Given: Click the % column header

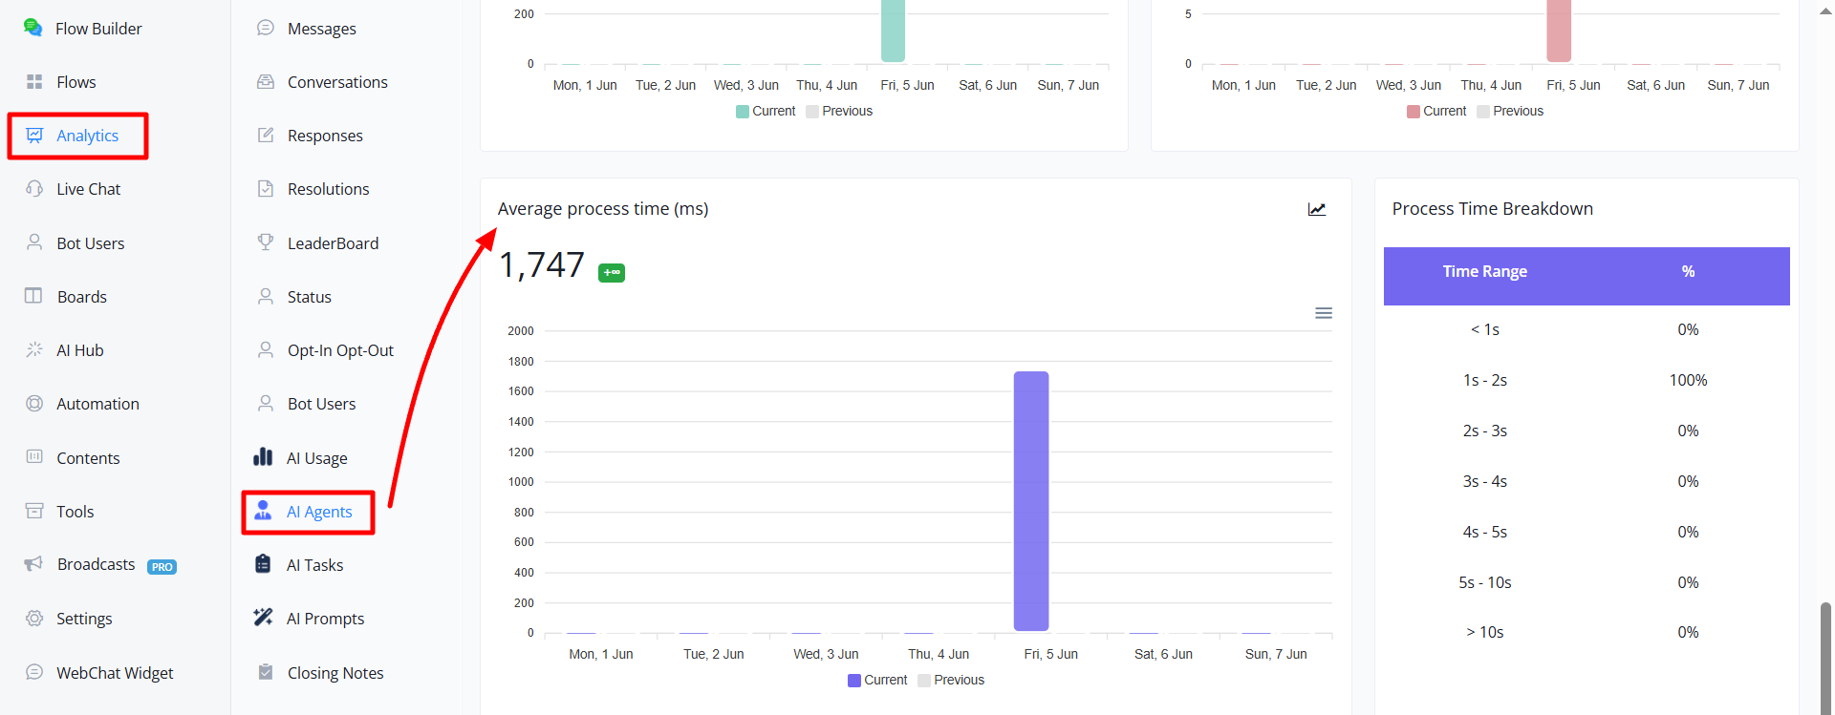Looking at the screenshot, I should (x=1688, y=272).
